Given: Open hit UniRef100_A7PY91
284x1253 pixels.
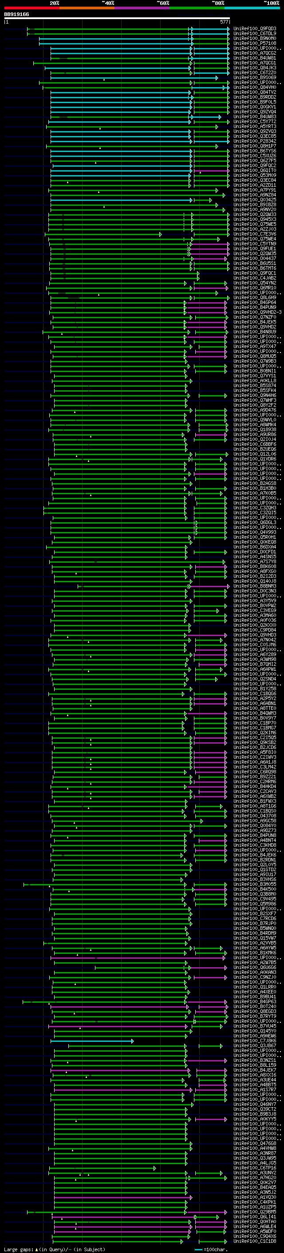Looking at the screenshot, I should click(255, 190).
